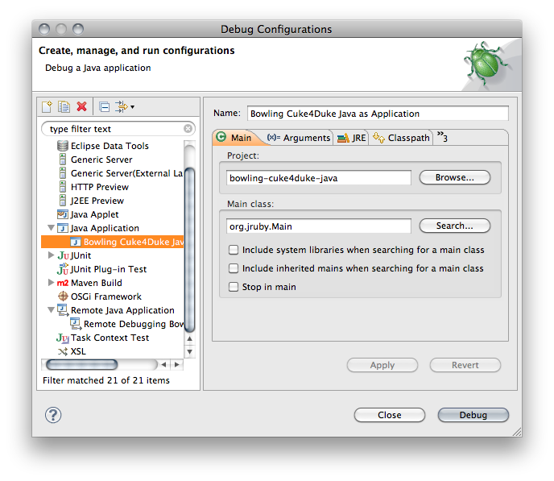Screen dimensions: 554x481
Task: Click the Filter launch configurations icon
Action: (x=121, y=106)
